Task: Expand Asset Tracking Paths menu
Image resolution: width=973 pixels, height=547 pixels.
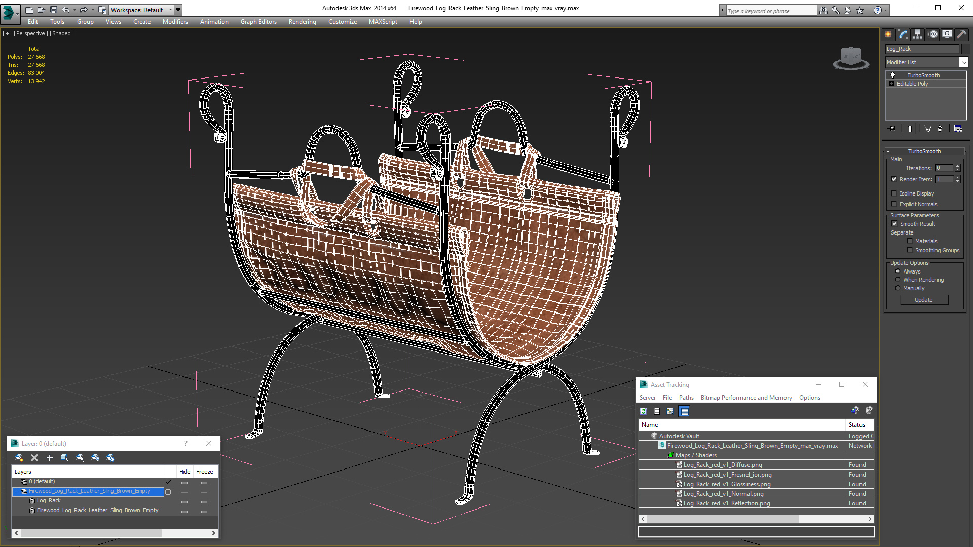Action: (x=686, y=398)
